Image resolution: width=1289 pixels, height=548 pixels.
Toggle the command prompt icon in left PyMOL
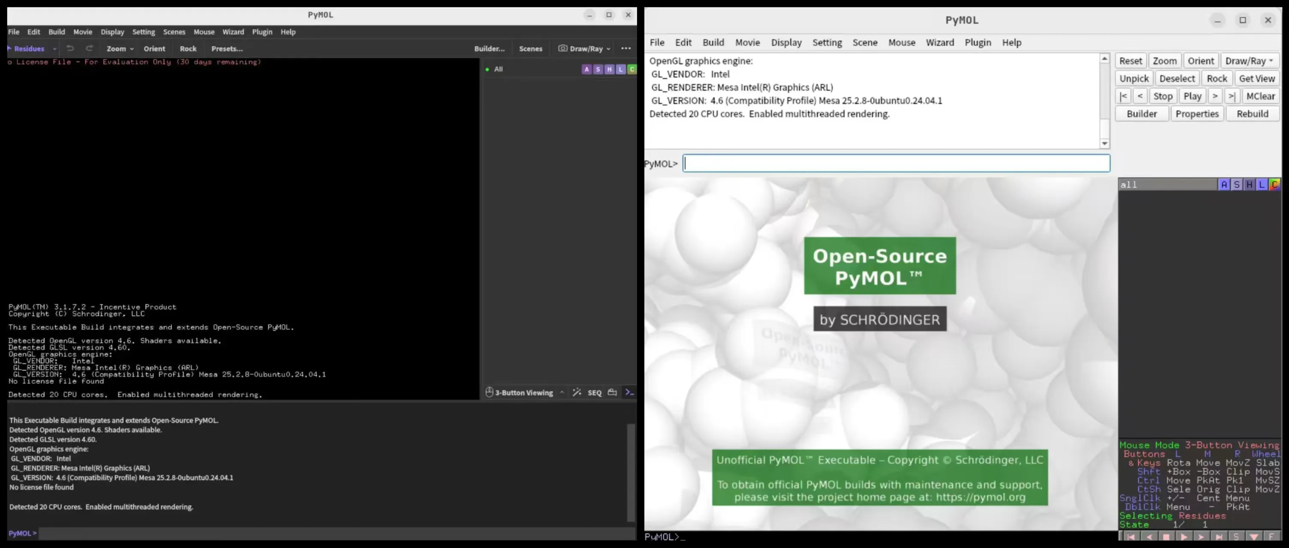point(629,393)
